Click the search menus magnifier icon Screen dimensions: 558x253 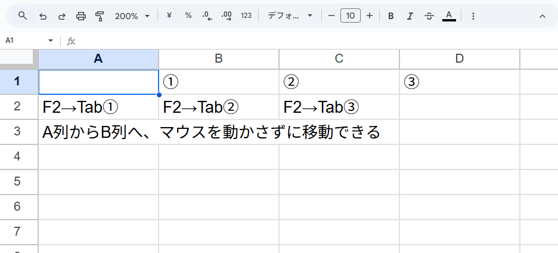[x=23, y=16]
